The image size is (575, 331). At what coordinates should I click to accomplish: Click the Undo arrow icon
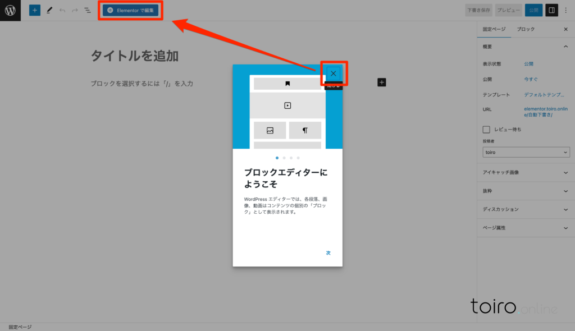point(62,10)
